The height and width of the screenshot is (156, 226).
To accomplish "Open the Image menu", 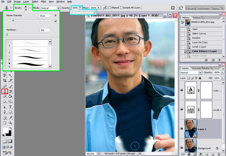I will click(17, 2).
